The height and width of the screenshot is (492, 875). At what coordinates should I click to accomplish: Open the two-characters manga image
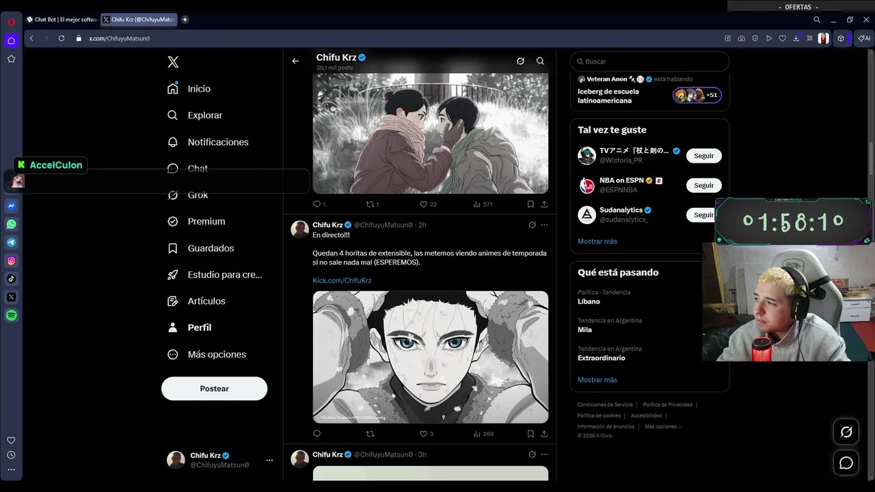click(x=431, y=133)
